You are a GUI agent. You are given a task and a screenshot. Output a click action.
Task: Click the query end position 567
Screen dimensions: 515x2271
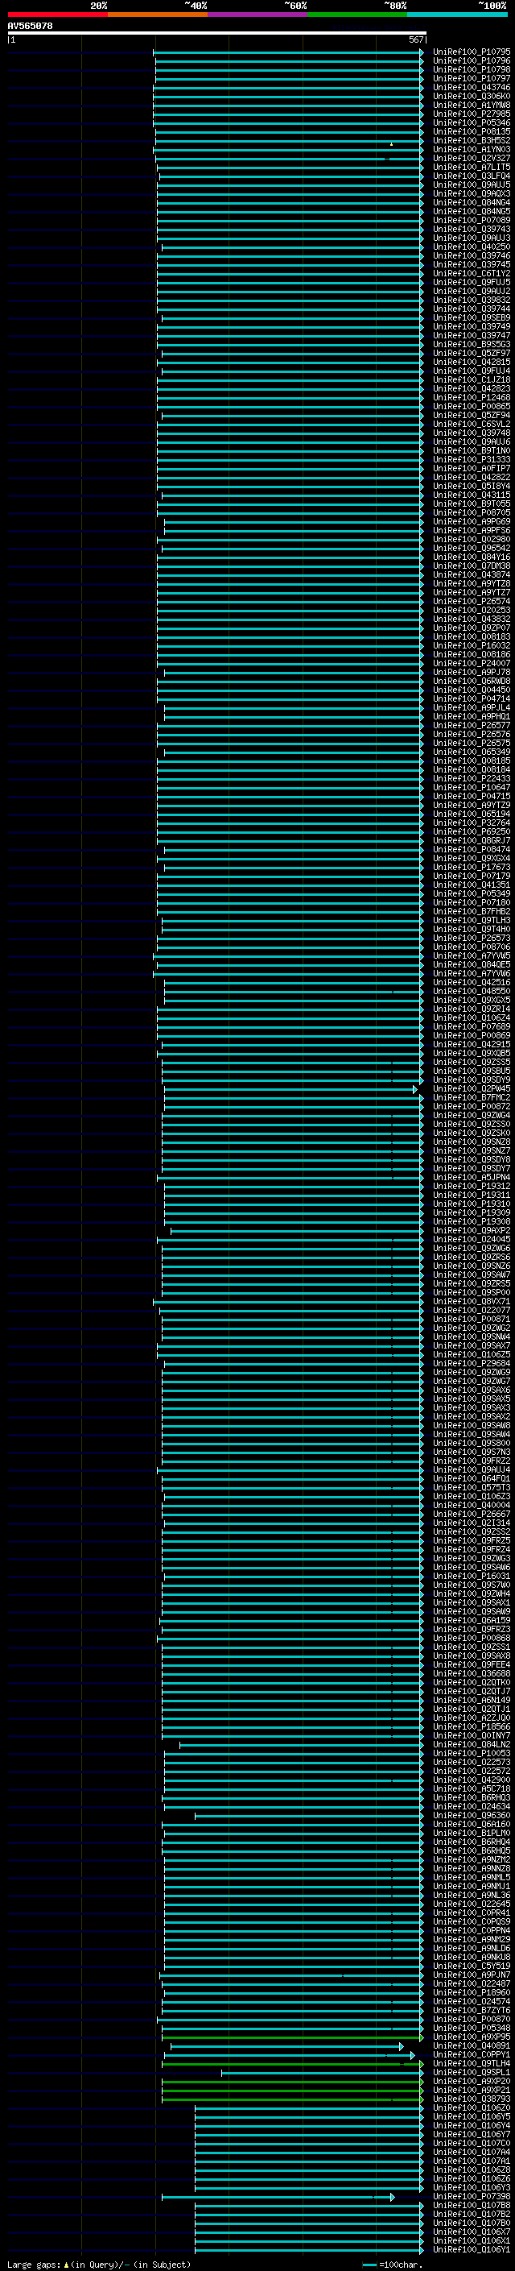tap(416, 39)
